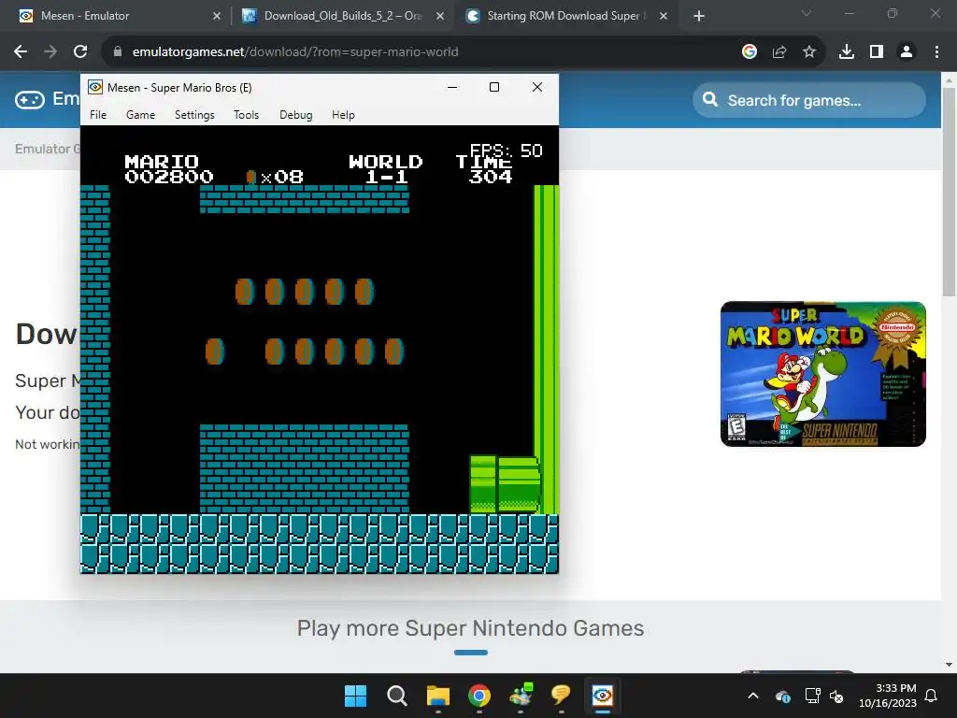Go forward in the browser
Image resolution: width=957 pixels, height=718 pixels.
50,52
